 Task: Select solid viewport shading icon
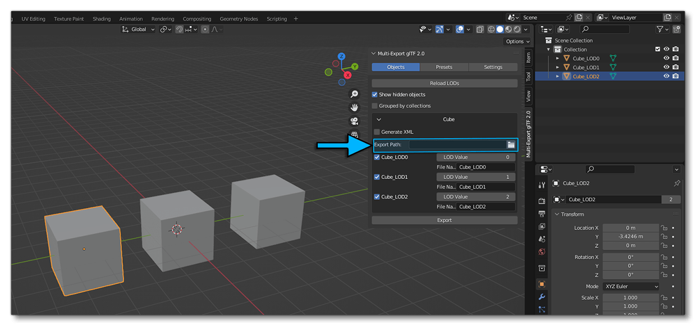500,29
